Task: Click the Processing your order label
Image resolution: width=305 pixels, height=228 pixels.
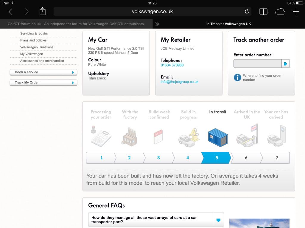Action: 101,114
